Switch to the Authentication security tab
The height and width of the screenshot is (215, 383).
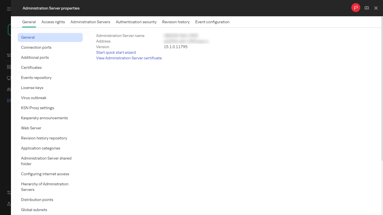[x=136, y=22]
